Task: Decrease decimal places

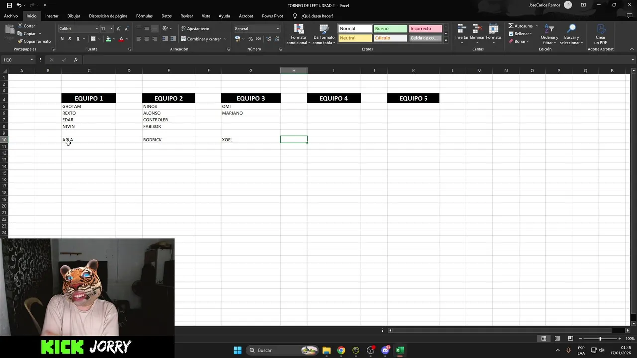Action: (x=276, y=39)
